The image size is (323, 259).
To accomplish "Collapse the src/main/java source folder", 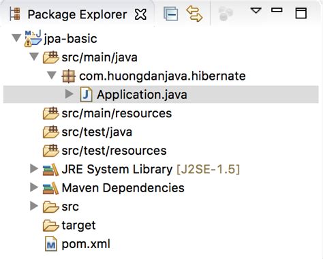I will tap(34, 57).
